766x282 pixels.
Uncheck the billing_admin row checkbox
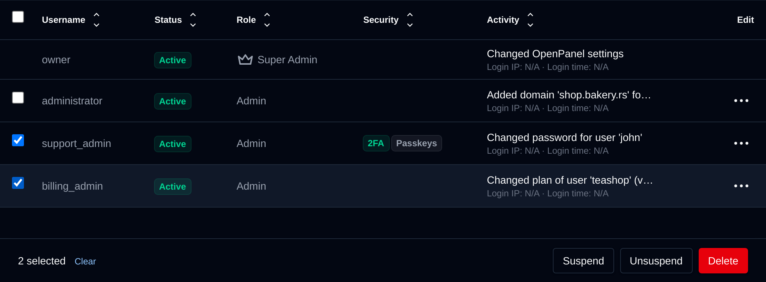[x=18, y=183]
